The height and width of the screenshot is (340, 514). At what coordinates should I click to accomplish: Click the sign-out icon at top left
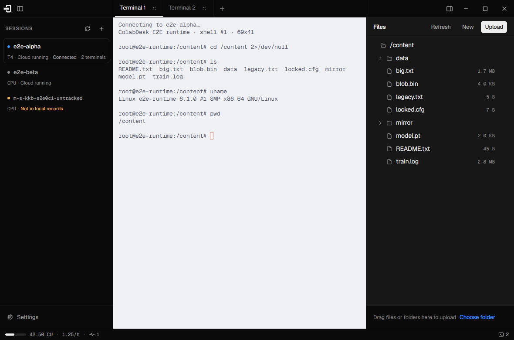tap(7, 9)
